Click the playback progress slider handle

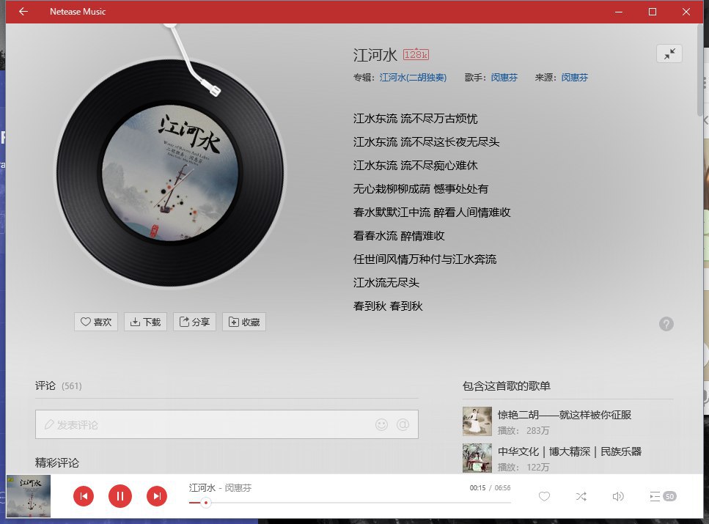pos(206,503)
